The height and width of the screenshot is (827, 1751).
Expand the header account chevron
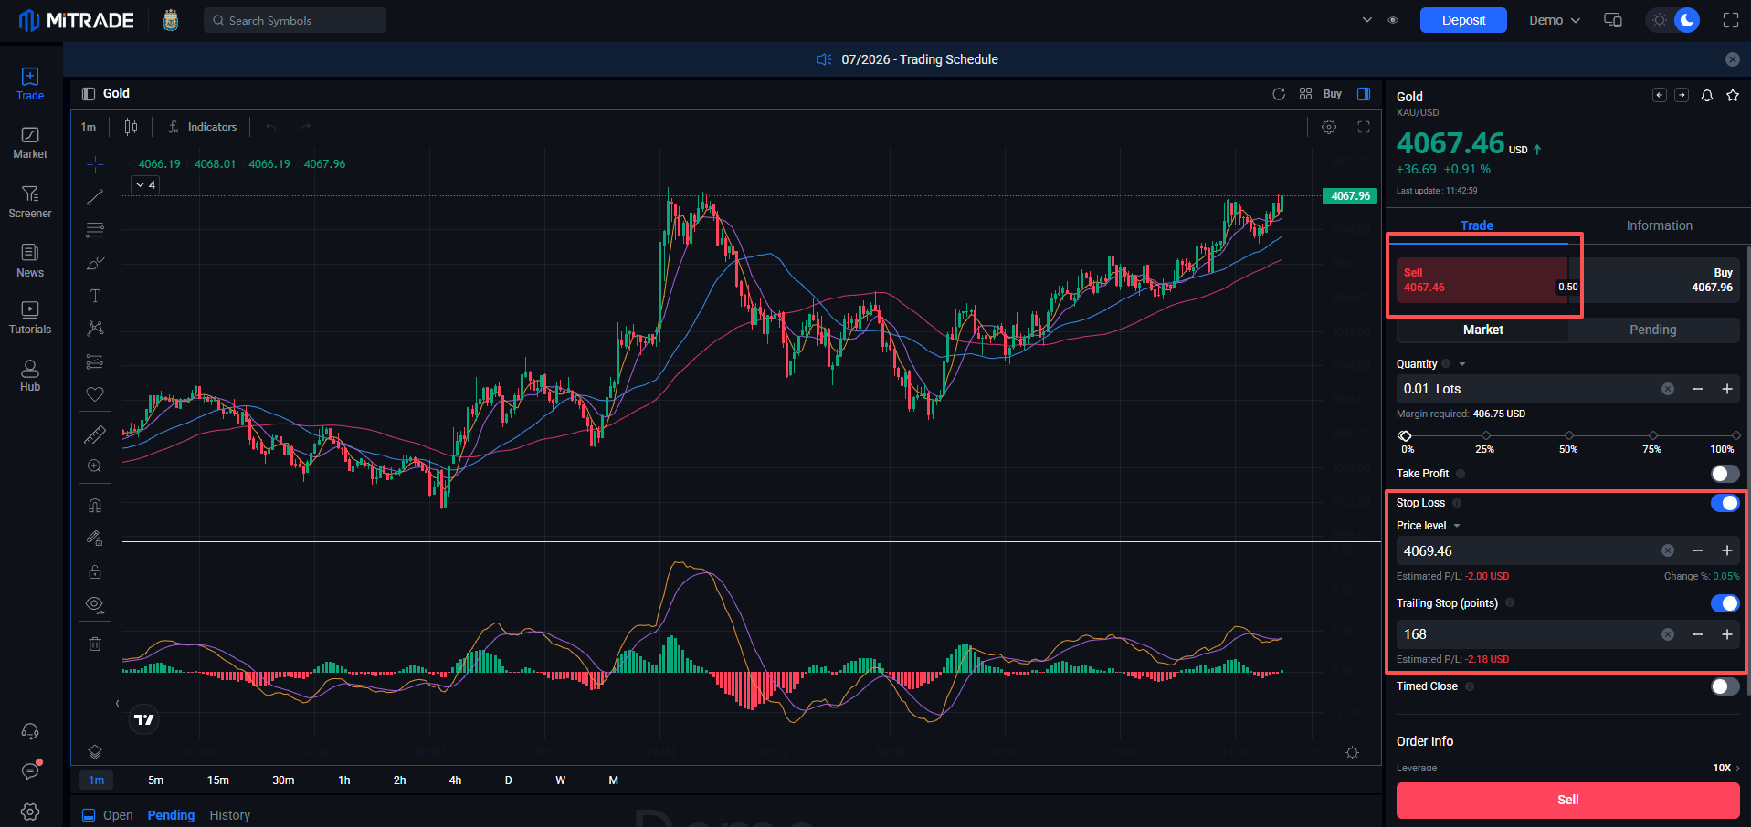pyautogui.click(x=1366, y=20)
